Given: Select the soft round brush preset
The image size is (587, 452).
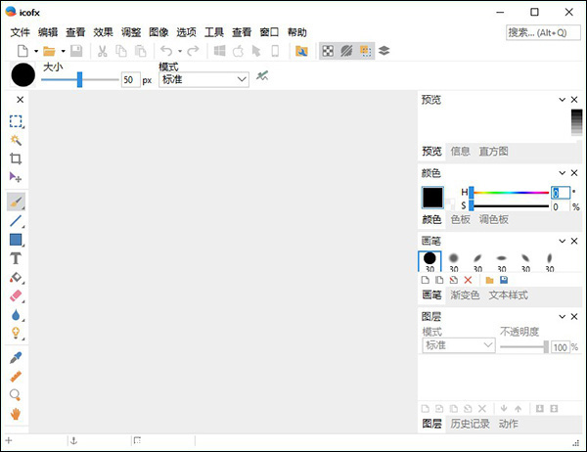Looking at the screenshot, I should (x=454, y=261).
